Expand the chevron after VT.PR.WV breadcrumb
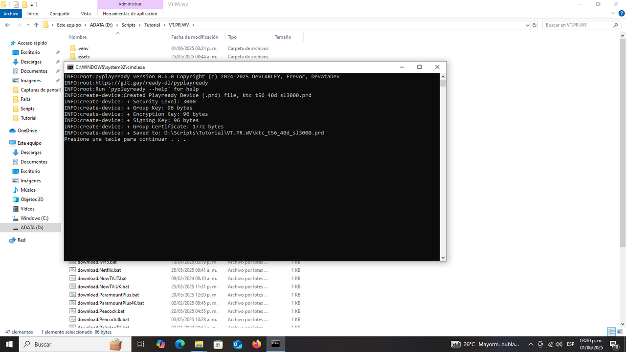626x352 pixels. (193, 25)
